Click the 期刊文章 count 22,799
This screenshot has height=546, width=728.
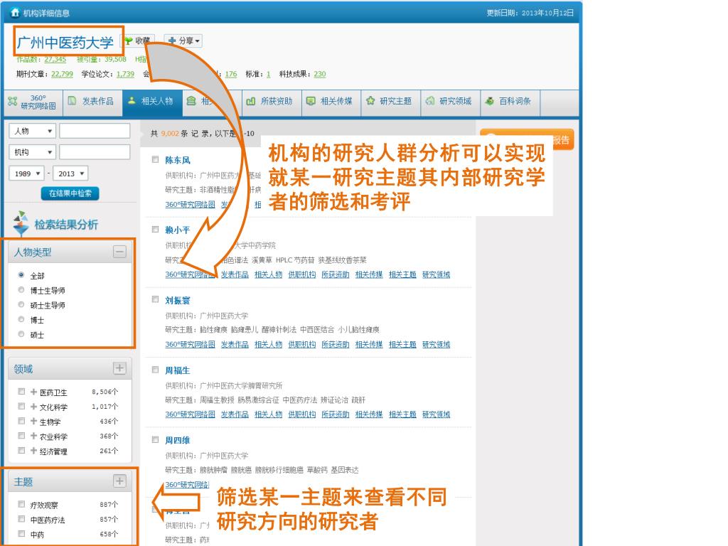click(x=63, y=74)
